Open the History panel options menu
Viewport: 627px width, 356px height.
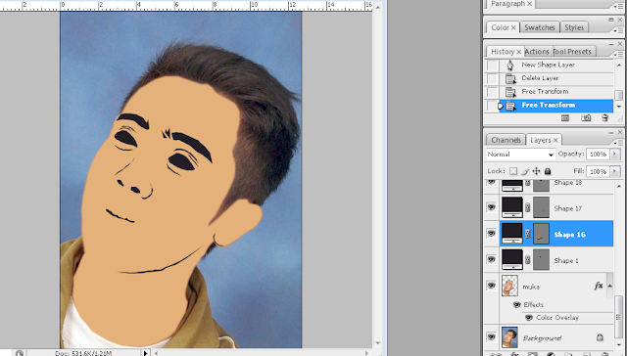(x=618, y=54)
